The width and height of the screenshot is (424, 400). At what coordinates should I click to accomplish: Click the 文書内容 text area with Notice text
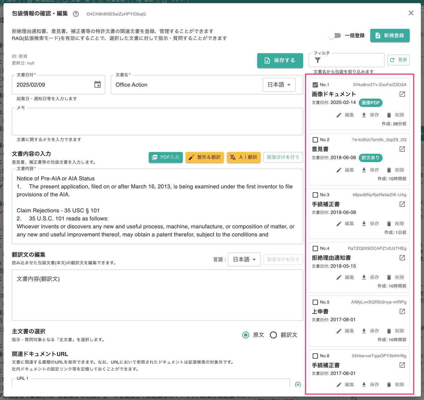pos(157,207)
